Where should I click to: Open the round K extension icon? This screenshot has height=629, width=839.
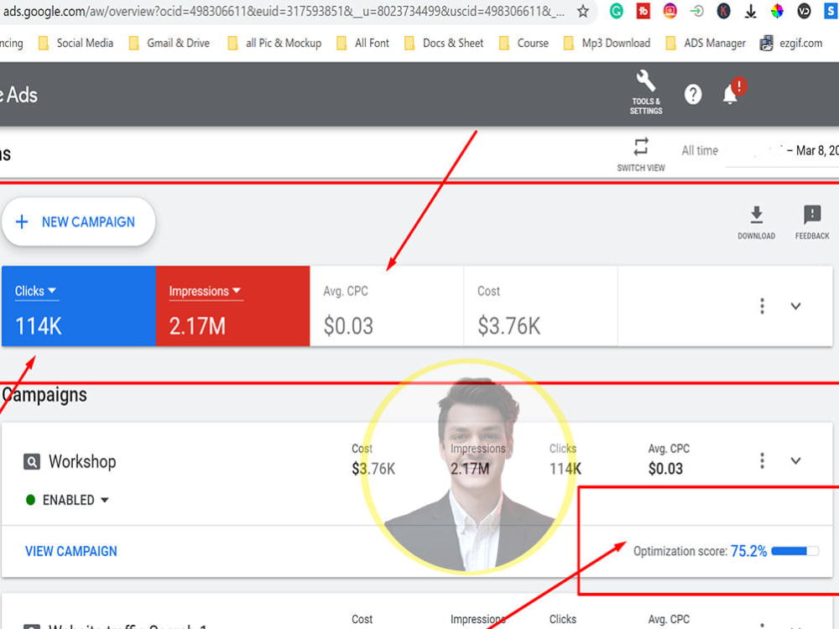pyautogui.click(x=723, y=11)
